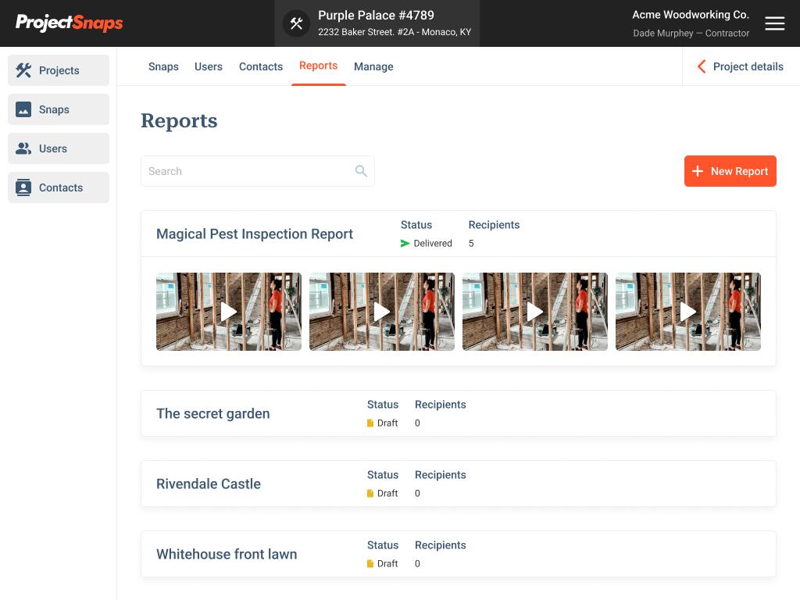Go to Snaps in the sidebar
The height and width of the screenshot is (600, 800).
pyautogui.click(x=59, y=109)
